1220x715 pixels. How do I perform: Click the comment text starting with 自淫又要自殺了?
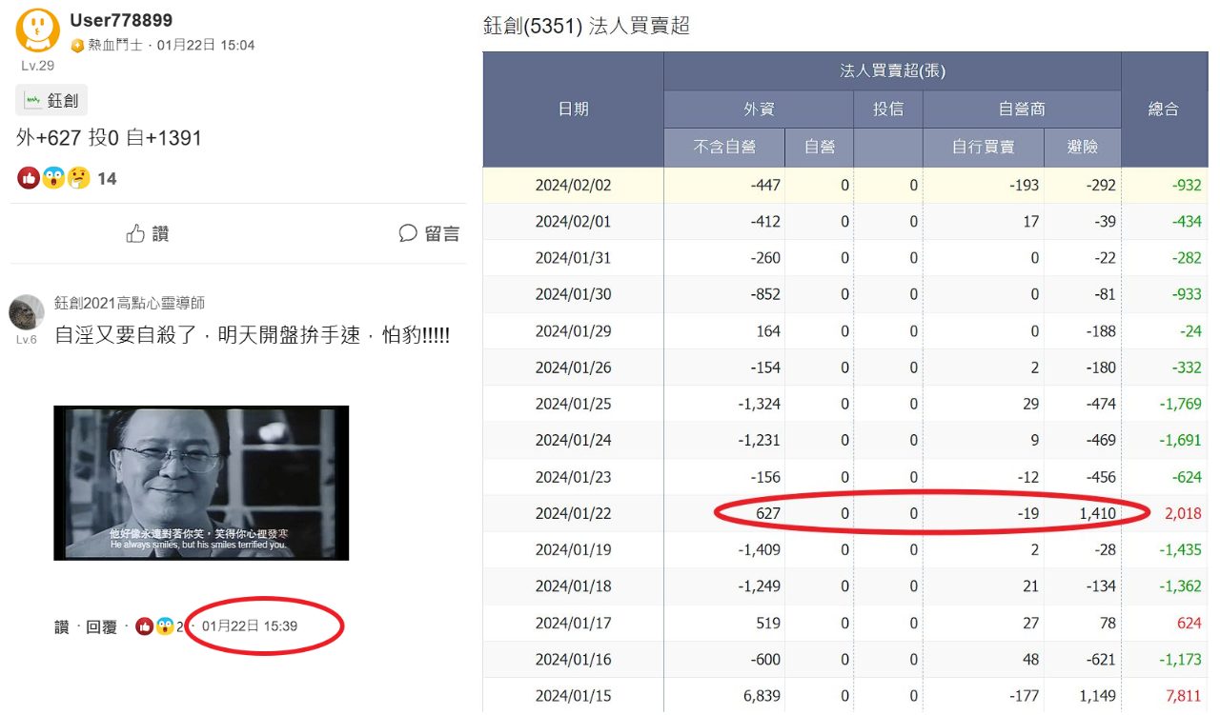[x=252, y=336]
